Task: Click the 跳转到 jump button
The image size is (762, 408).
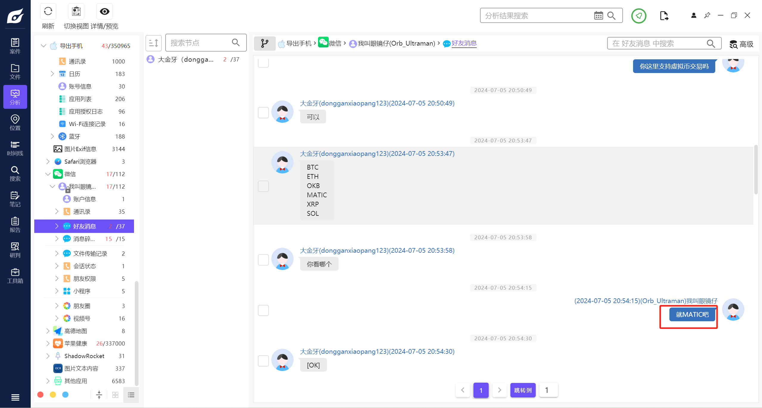Action: 523,390
